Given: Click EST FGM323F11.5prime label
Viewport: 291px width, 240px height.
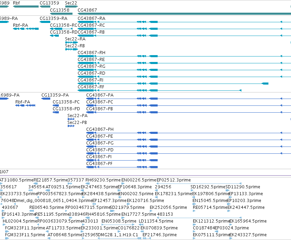Looking at the screenshot, I should (25, 235).
